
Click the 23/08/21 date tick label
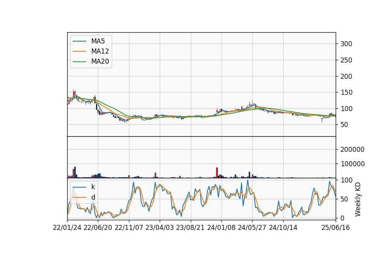click(x=190, y=228)
